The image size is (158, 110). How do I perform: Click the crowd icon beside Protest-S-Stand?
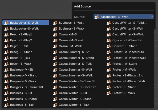[x=109, y=87]
